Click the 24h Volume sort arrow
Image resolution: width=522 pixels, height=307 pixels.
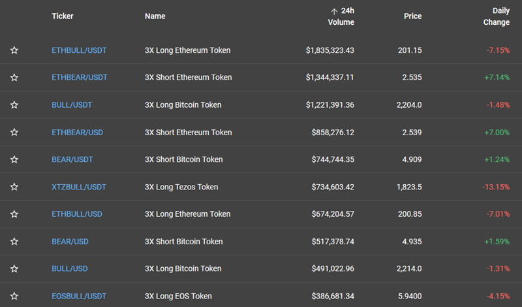334,12
